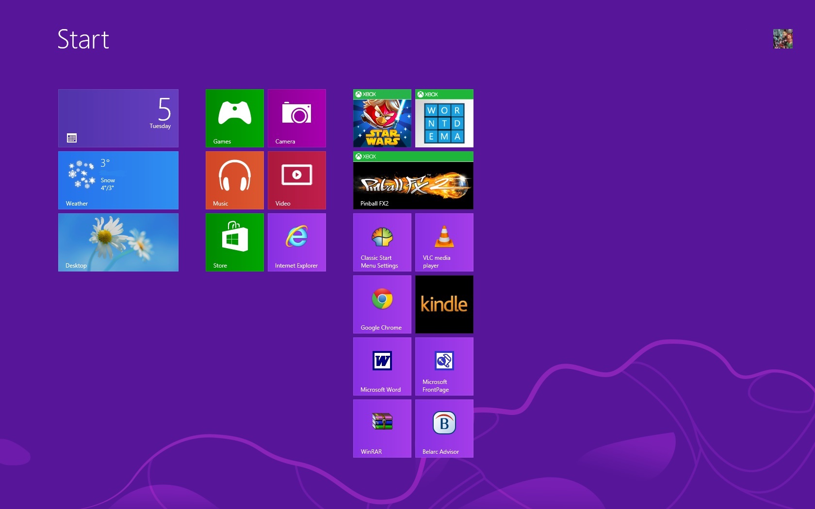
Task: Open the Camera app tile
Action: pos(297,118)
